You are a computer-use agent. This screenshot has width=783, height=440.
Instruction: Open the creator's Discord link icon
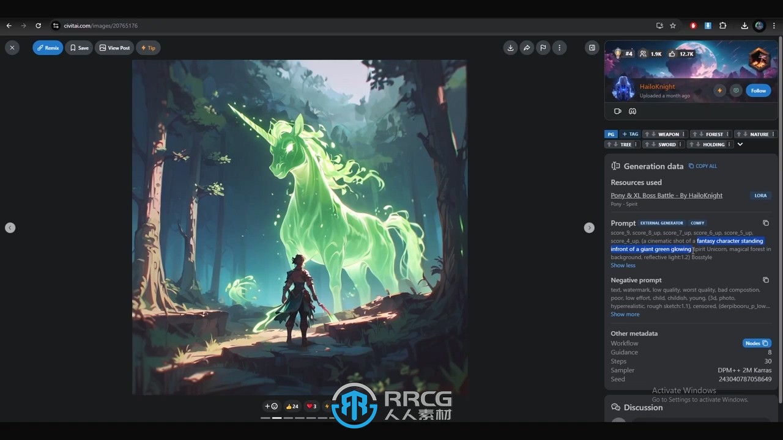pyautogui.click(x=633, y=111)
